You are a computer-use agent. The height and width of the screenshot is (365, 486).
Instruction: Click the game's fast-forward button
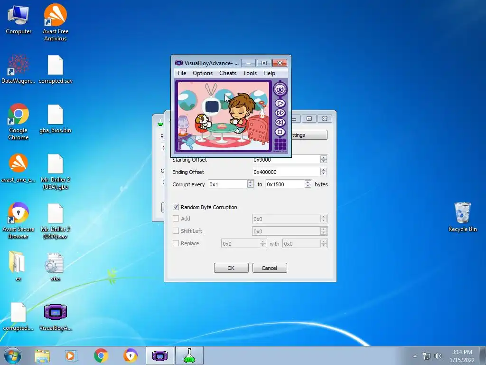point(280,113)
